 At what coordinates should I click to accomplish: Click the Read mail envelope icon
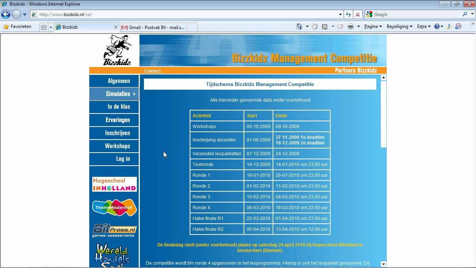coord(340,26)
